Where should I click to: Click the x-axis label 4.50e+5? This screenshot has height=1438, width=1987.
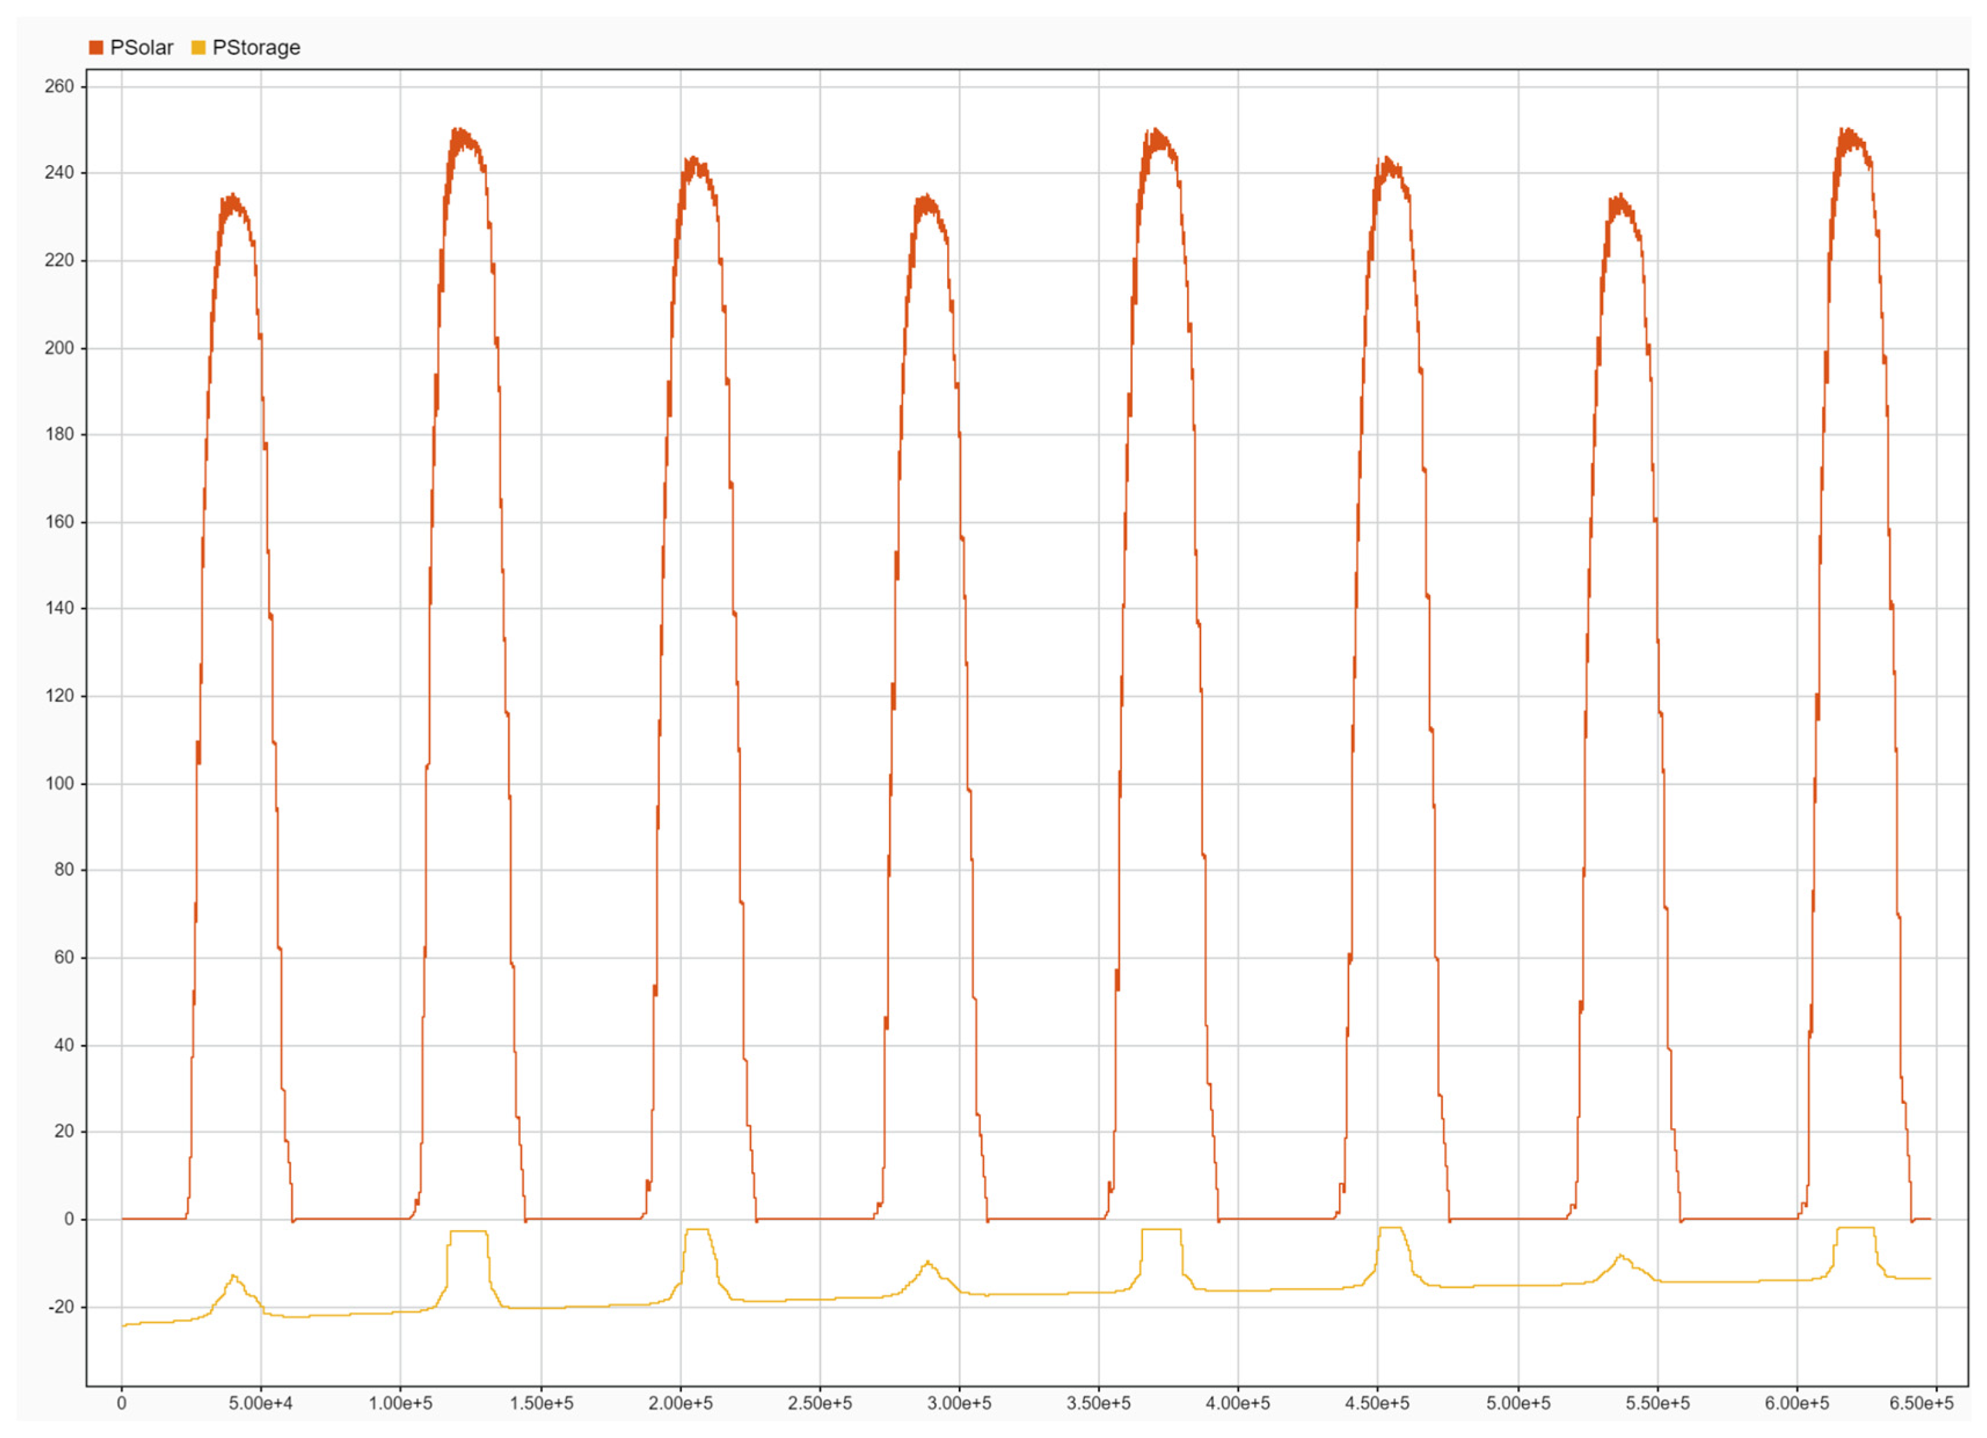(1377, 1403)
